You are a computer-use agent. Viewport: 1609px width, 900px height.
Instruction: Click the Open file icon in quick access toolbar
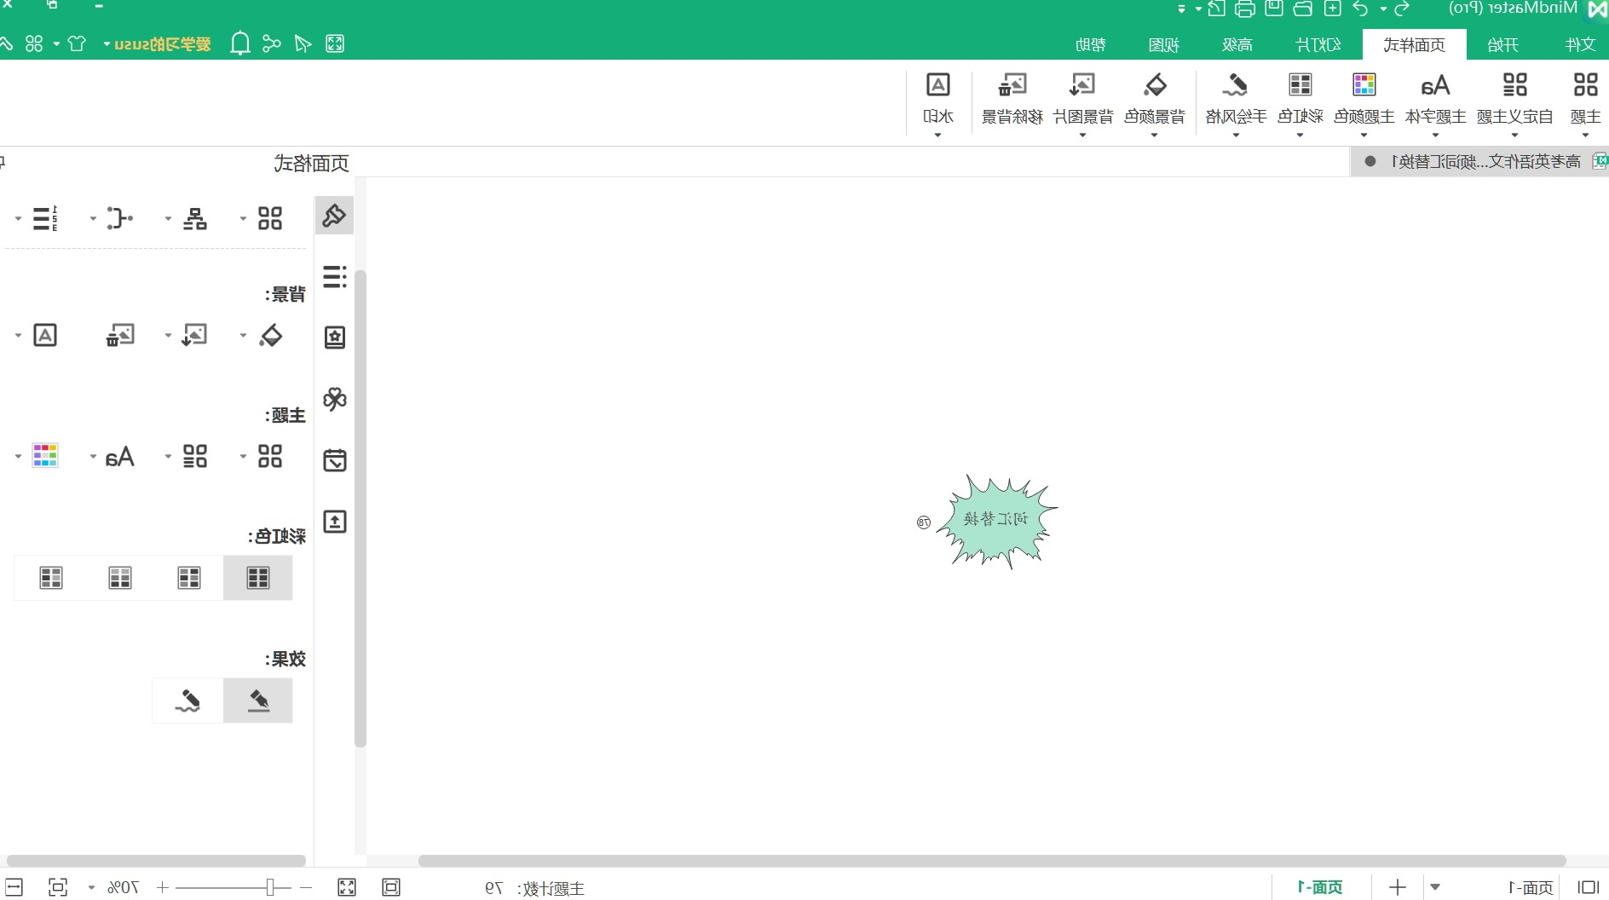point(1303,9)
